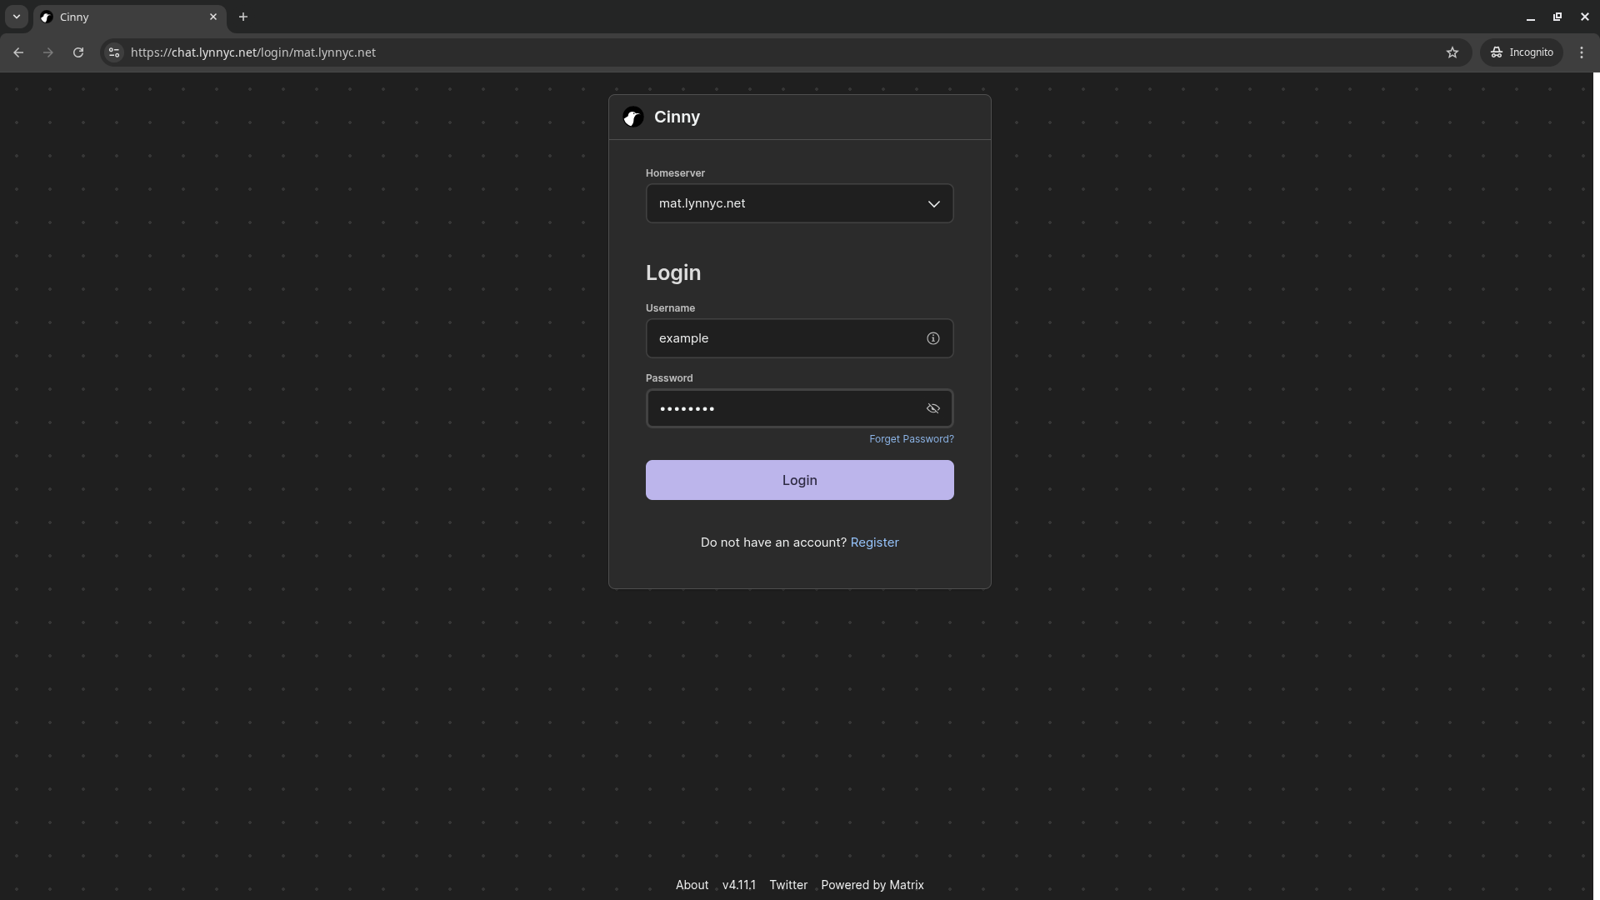Open the tab search dropdown
This screenshot has height=900, width=1600.
pyautogui.click(x=16, y=17)
